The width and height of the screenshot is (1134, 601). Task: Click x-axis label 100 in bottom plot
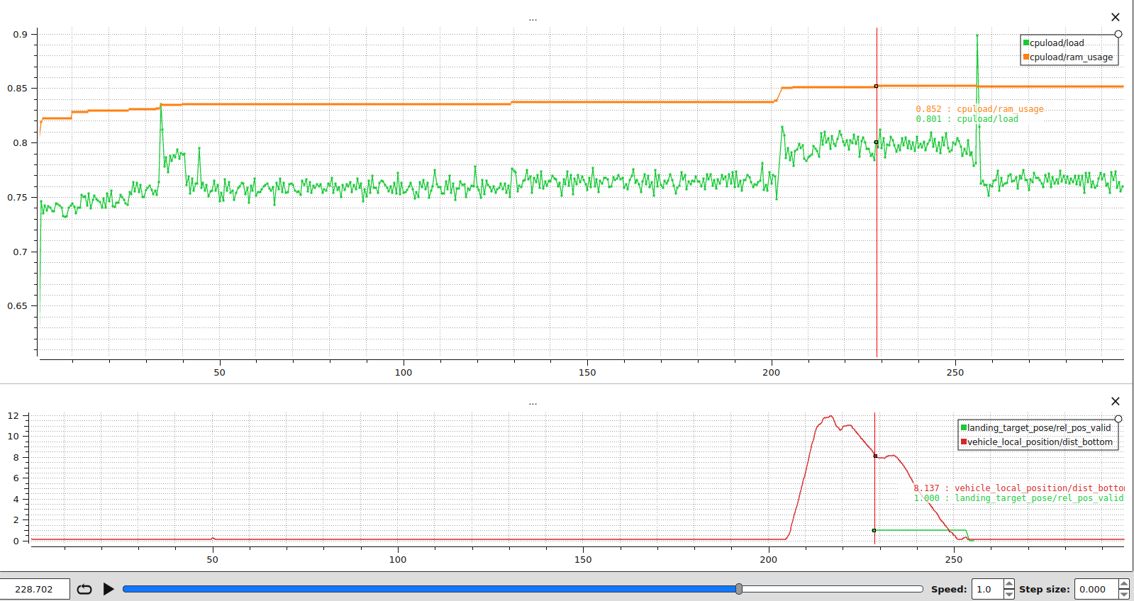pos(398,559)
